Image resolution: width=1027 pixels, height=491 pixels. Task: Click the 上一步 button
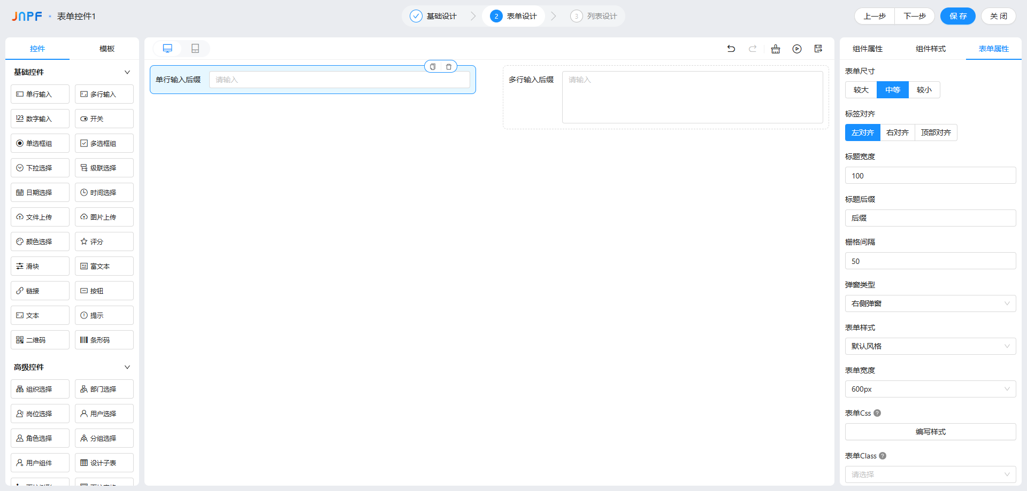pos(875,16)
